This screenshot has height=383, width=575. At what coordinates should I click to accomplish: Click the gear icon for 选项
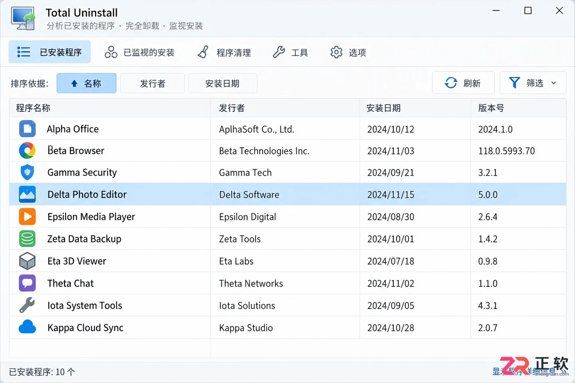coord(336,52)
